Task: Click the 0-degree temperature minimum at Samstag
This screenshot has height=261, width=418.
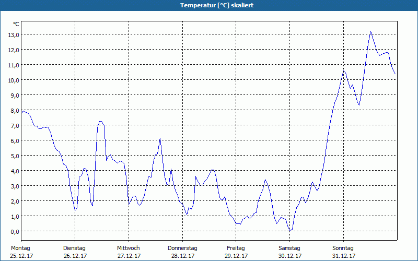Action: pos(291,230)
